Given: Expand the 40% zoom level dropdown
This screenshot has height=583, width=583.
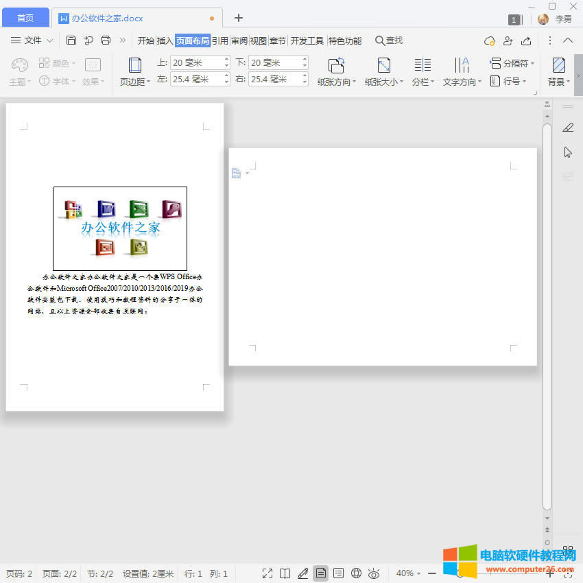Looking at the screenshot, I should coord(409,573).
